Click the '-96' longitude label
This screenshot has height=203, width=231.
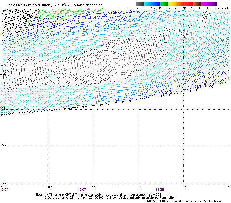pyautogui.click(x=138, y=187)
